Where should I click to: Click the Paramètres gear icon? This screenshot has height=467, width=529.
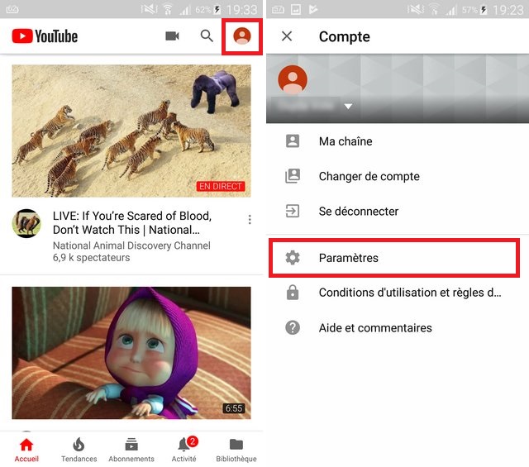[293, 258]
